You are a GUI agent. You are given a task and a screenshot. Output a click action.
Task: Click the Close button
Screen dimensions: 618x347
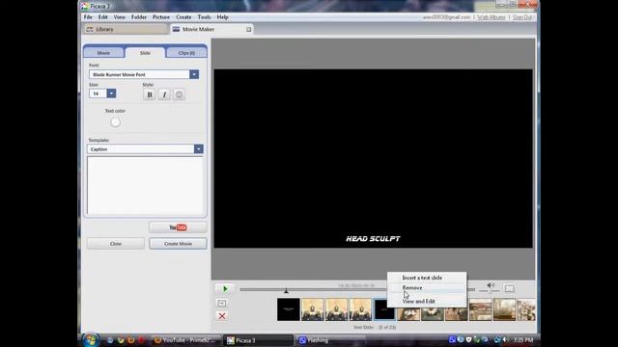116,244
